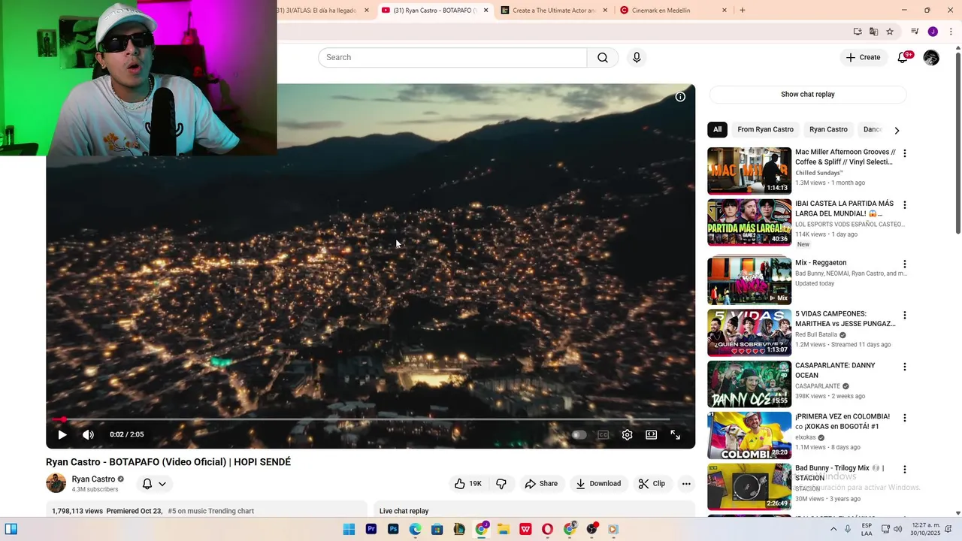Screen dimensions: 962x541
Task: Open the video player settings gear
Action: click(627, 434)
